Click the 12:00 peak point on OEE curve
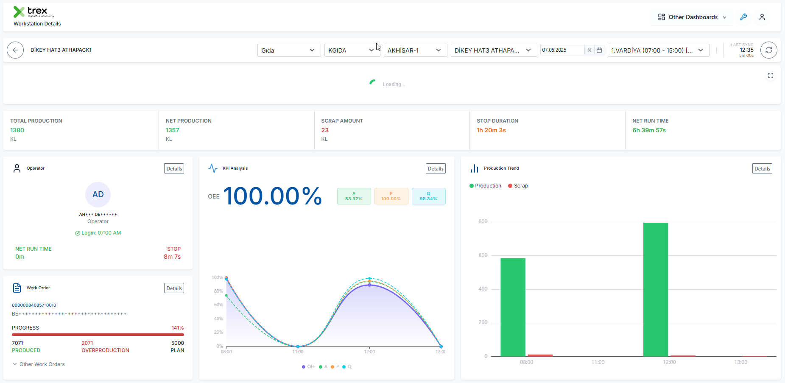Image resolution: width=785 pixels, height=383 pixels. click(x=369, y=285)
